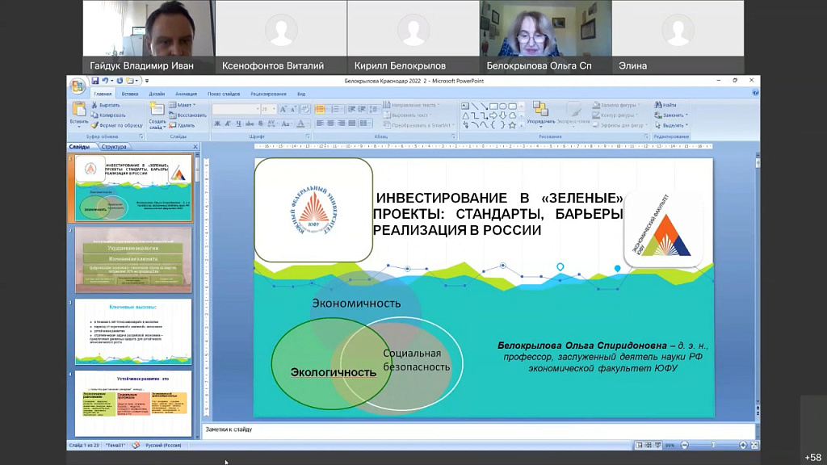
Task: Open the Заливка фигуры fill dropdown
Action: coord(616,105)
